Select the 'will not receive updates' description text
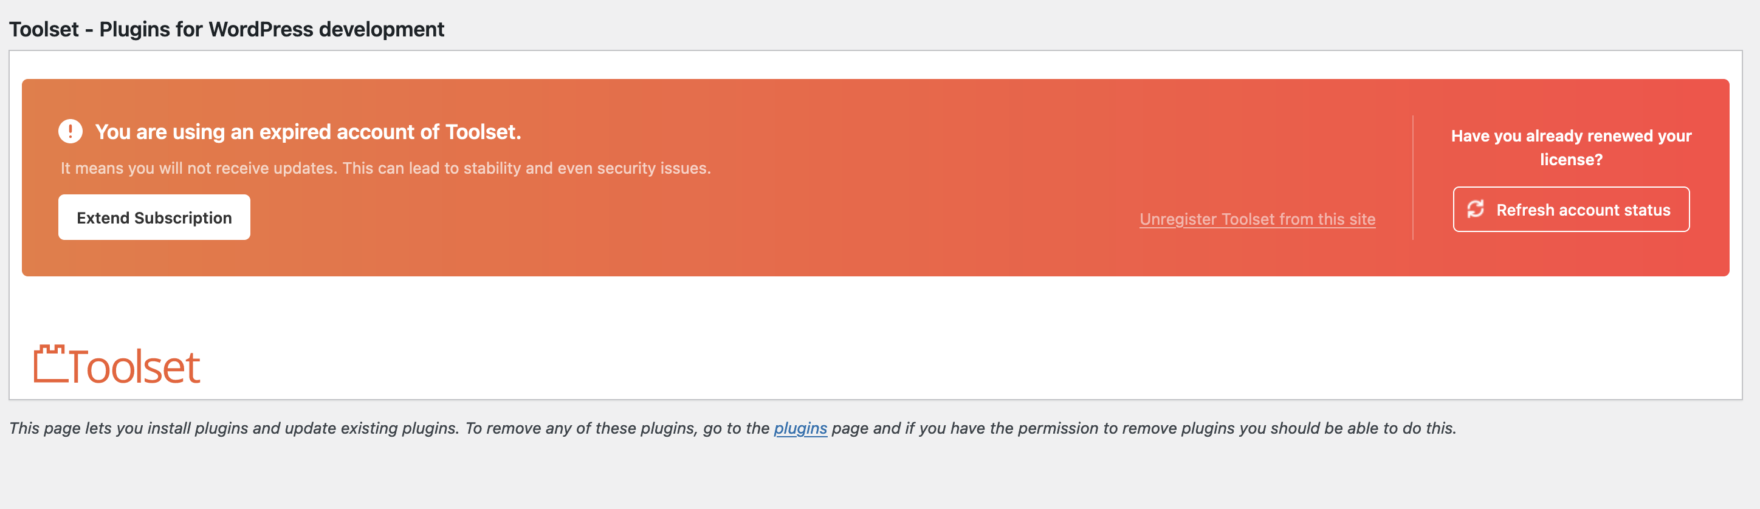The height and width of the screenshot is (509, 1760). coord(385,168)
